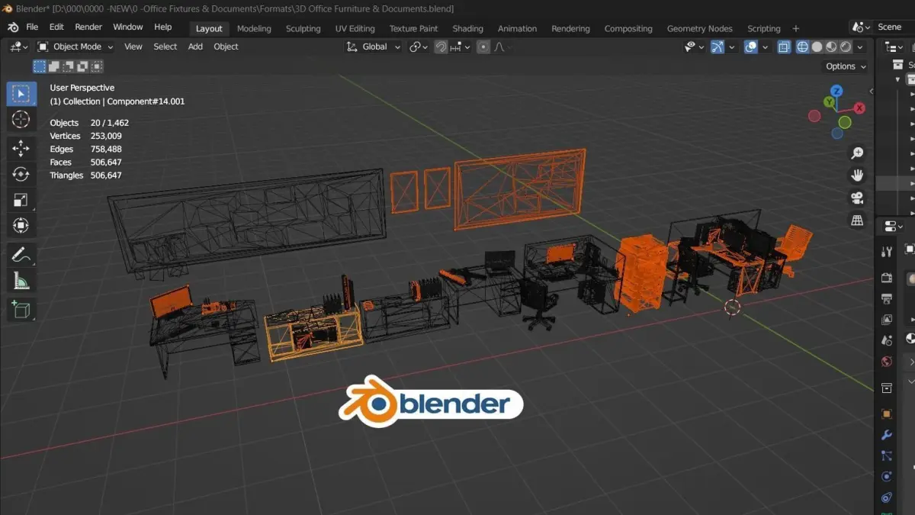Open the Scene properties tab

coord(887,341)
